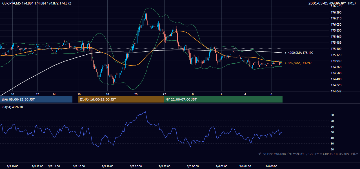Click hour label 12 under the price chart

pyautogui.click(x=37, y=94)
